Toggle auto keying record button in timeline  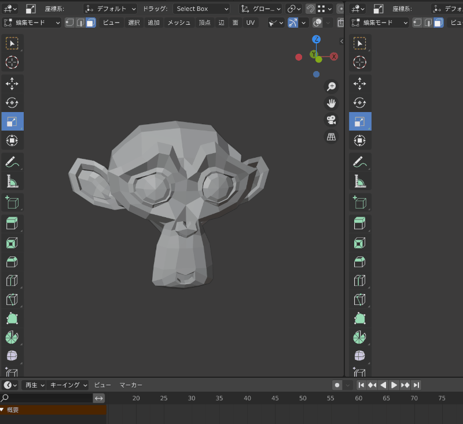coord(337,385)
